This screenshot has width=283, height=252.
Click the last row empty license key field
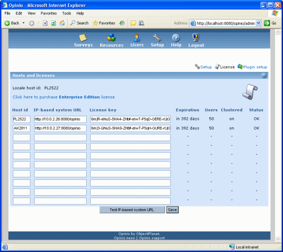tap(131, 201)
